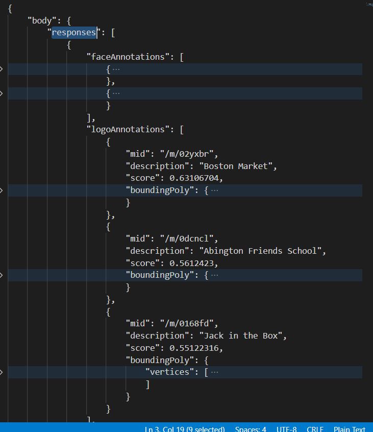
Task: Click the "body" key
Action: [42, 20]
